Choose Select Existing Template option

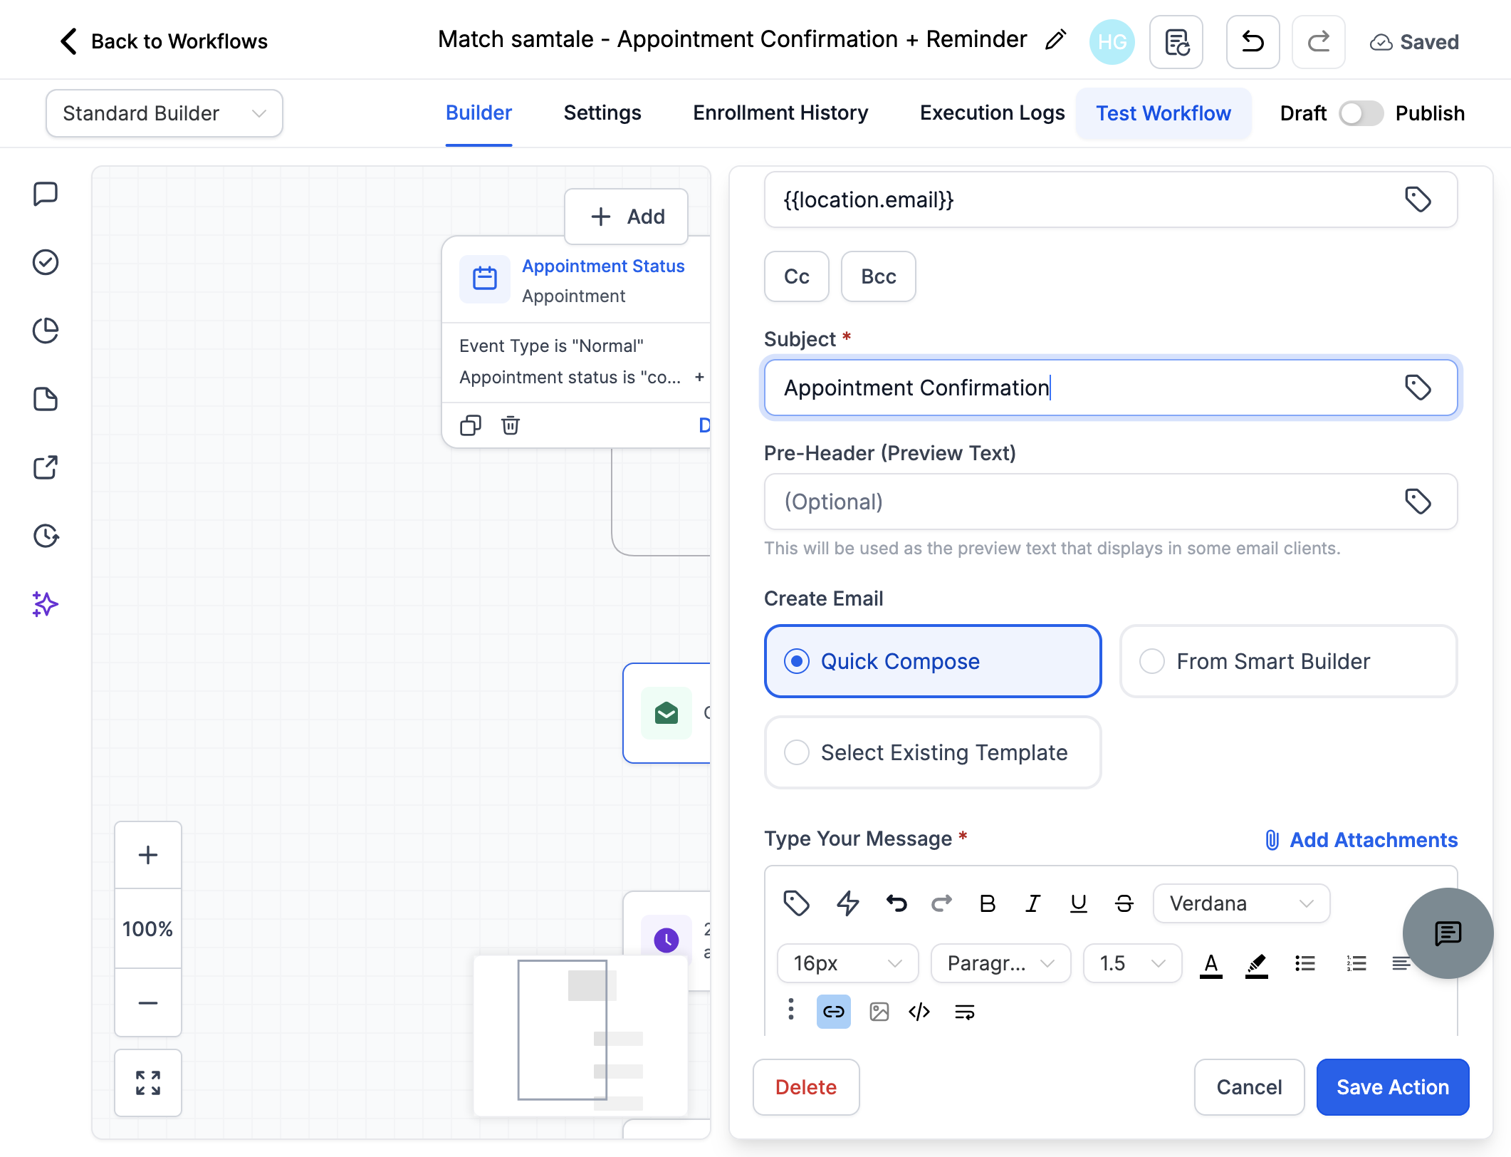click(x=933, y=752)
